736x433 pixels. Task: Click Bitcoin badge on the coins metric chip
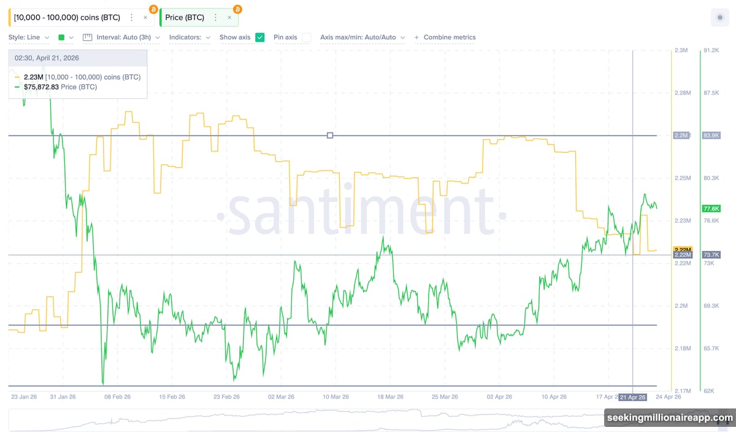tap(153, 9)
